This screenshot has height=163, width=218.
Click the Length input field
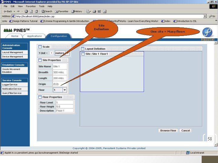[x=60, y=78]
